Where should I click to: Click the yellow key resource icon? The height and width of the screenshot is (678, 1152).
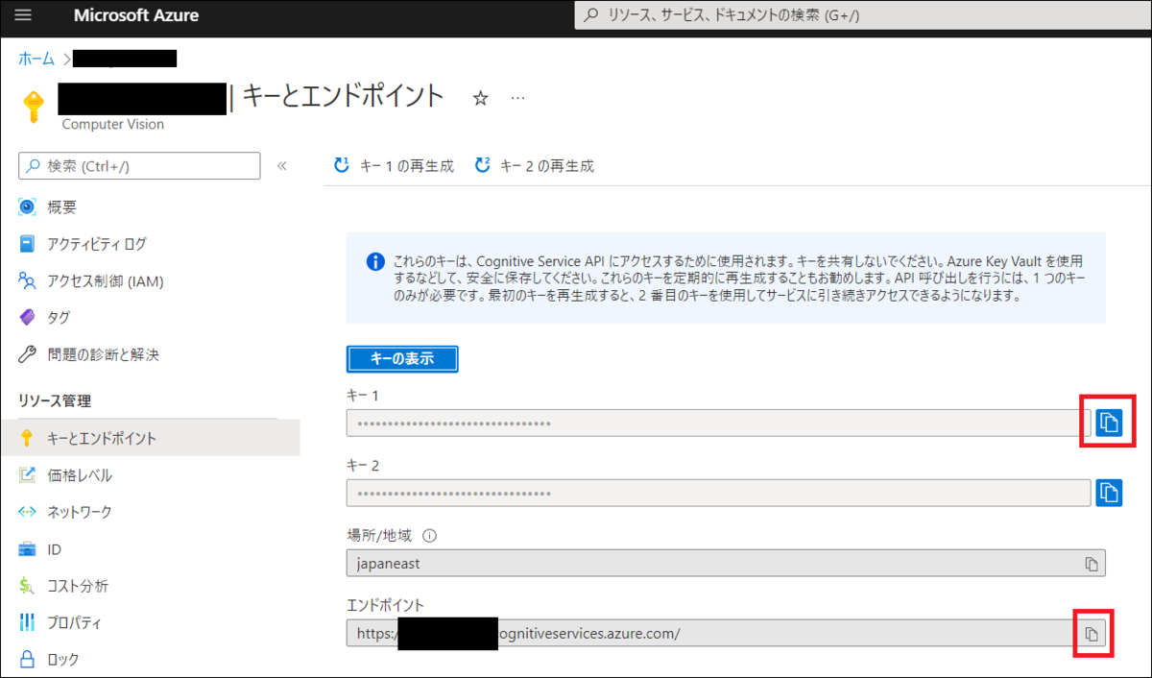[x=34, y=108]
